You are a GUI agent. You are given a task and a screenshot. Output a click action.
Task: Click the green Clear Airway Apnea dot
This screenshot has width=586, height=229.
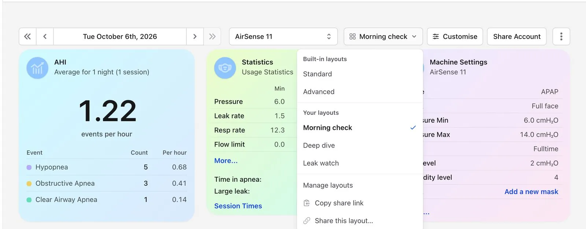29,200
